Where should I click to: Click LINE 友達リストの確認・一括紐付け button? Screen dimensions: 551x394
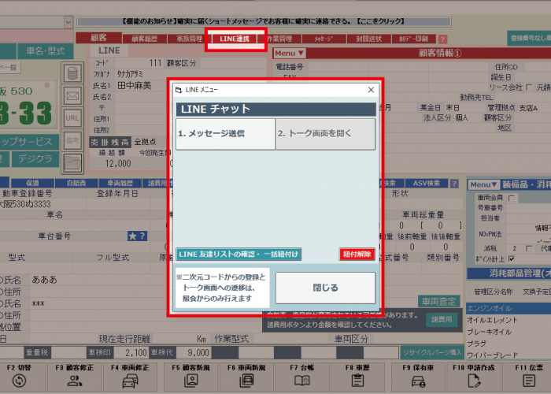point(239,255)
